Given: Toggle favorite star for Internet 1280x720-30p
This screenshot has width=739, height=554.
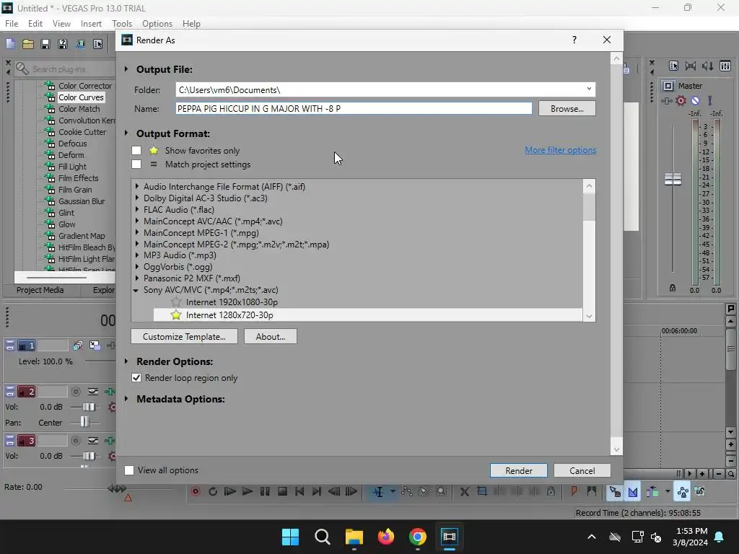Looking at the screenshot, I should tap(176, 315).
